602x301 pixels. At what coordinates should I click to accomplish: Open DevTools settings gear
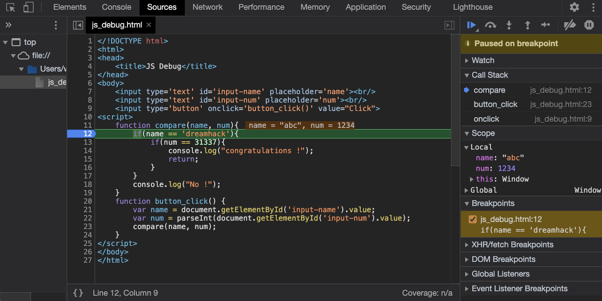[574, 8]
